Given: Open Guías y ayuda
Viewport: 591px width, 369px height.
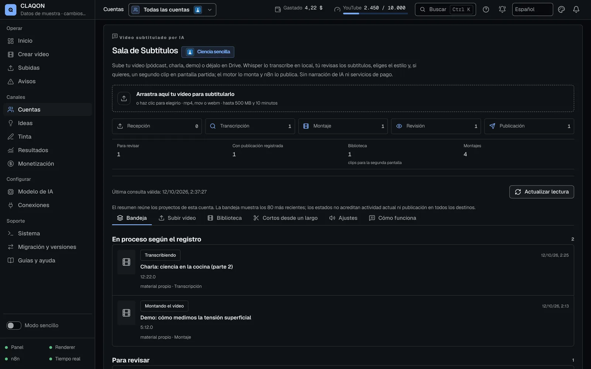Looking at the screenshot, I should click(x=47, y=261).
